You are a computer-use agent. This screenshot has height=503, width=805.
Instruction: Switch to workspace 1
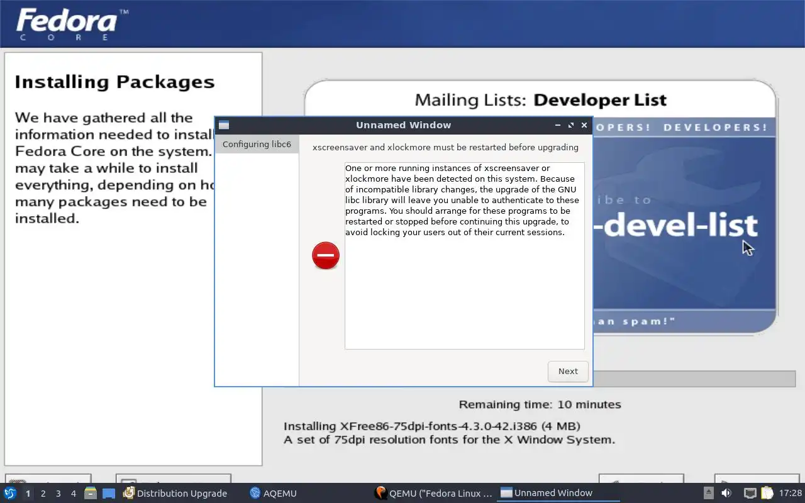pos(28,494)
